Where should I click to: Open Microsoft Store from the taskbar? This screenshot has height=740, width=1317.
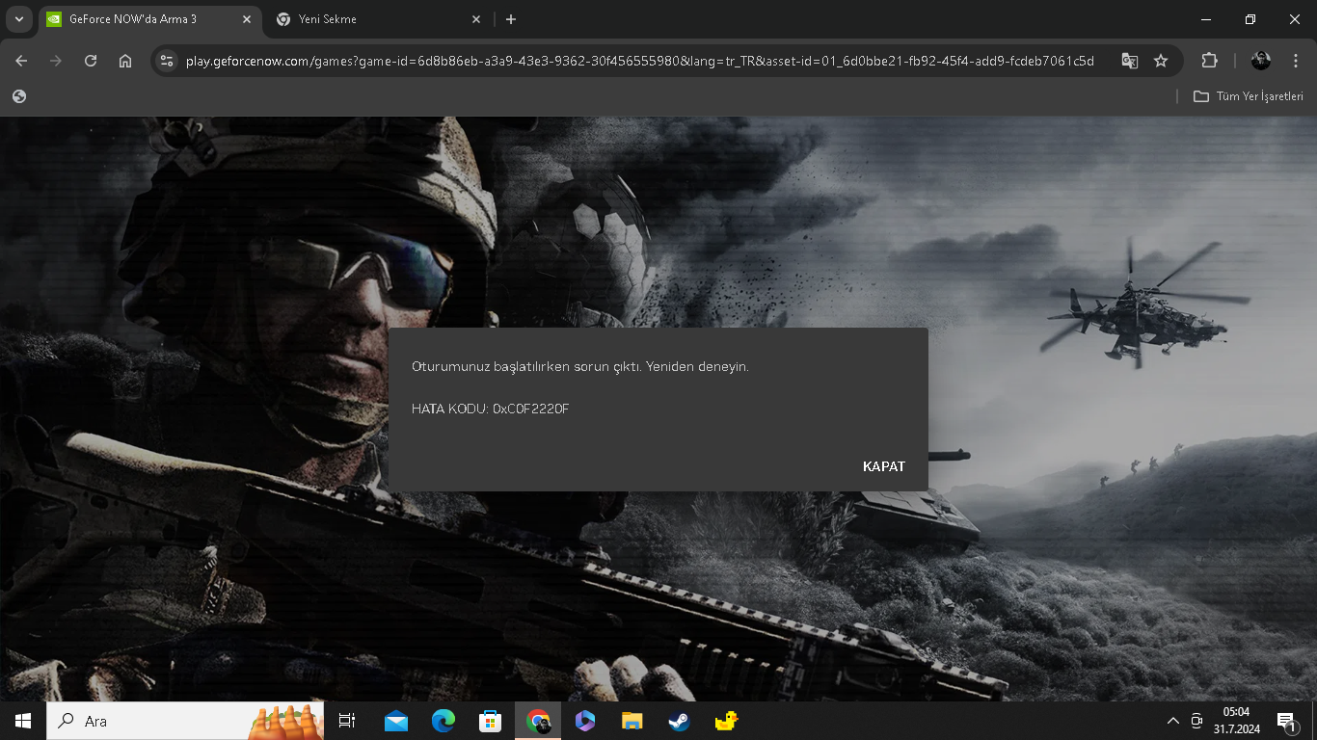490,721
